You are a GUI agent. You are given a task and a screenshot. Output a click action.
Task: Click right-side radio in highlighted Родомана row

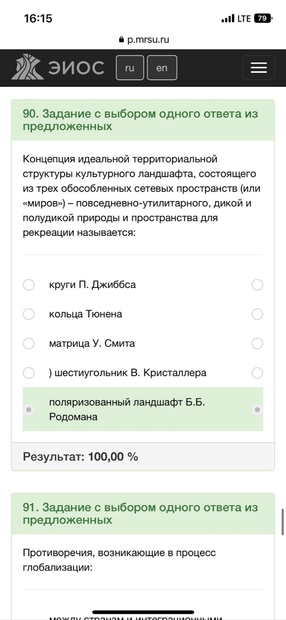pyautogui.click(x=257, y=410)
